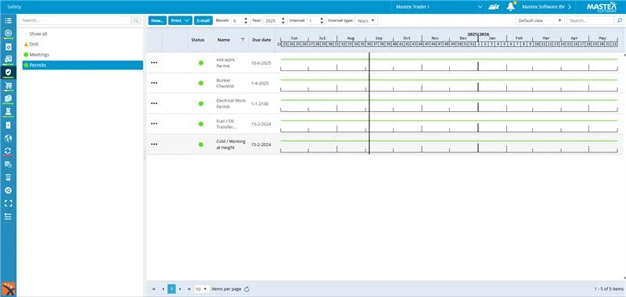Click the orange Mastex logo icon bottom-left
The height and width of the screenshot is (297, 626).
[8, 289]
